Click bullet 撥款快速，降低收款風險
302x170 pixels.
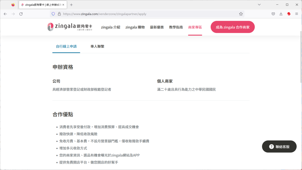(x=78, y=134)
